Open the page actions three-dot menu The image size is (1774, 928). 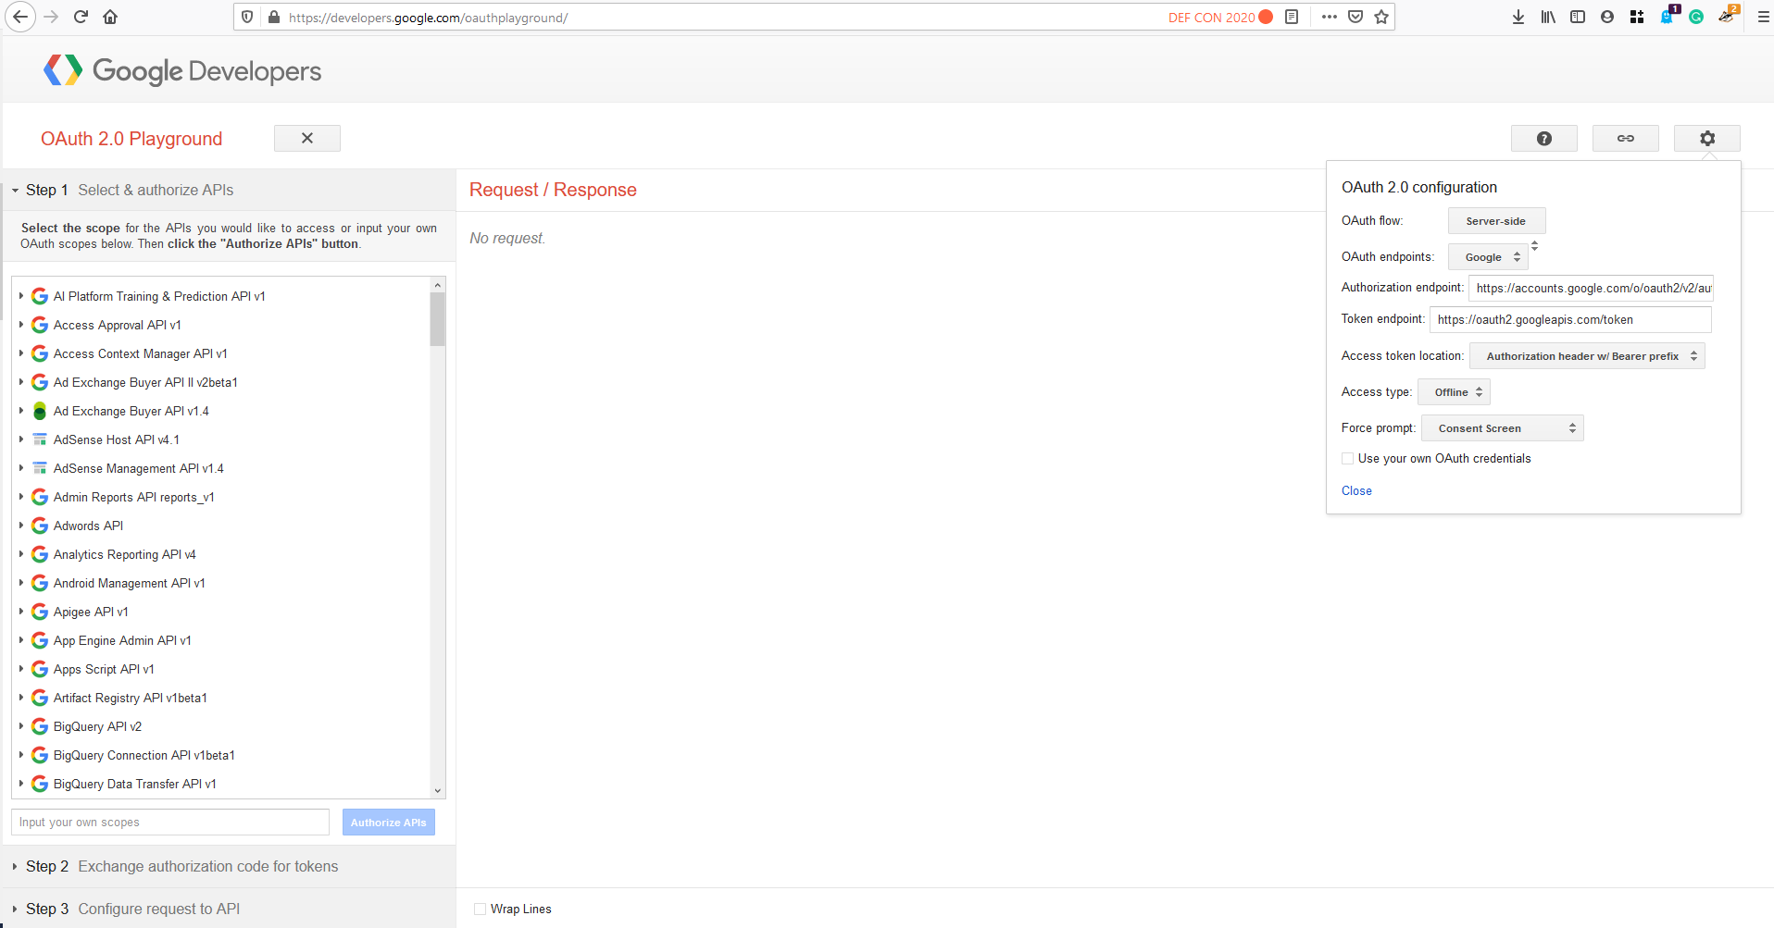pyautogui.click(x=1330, y=17)
